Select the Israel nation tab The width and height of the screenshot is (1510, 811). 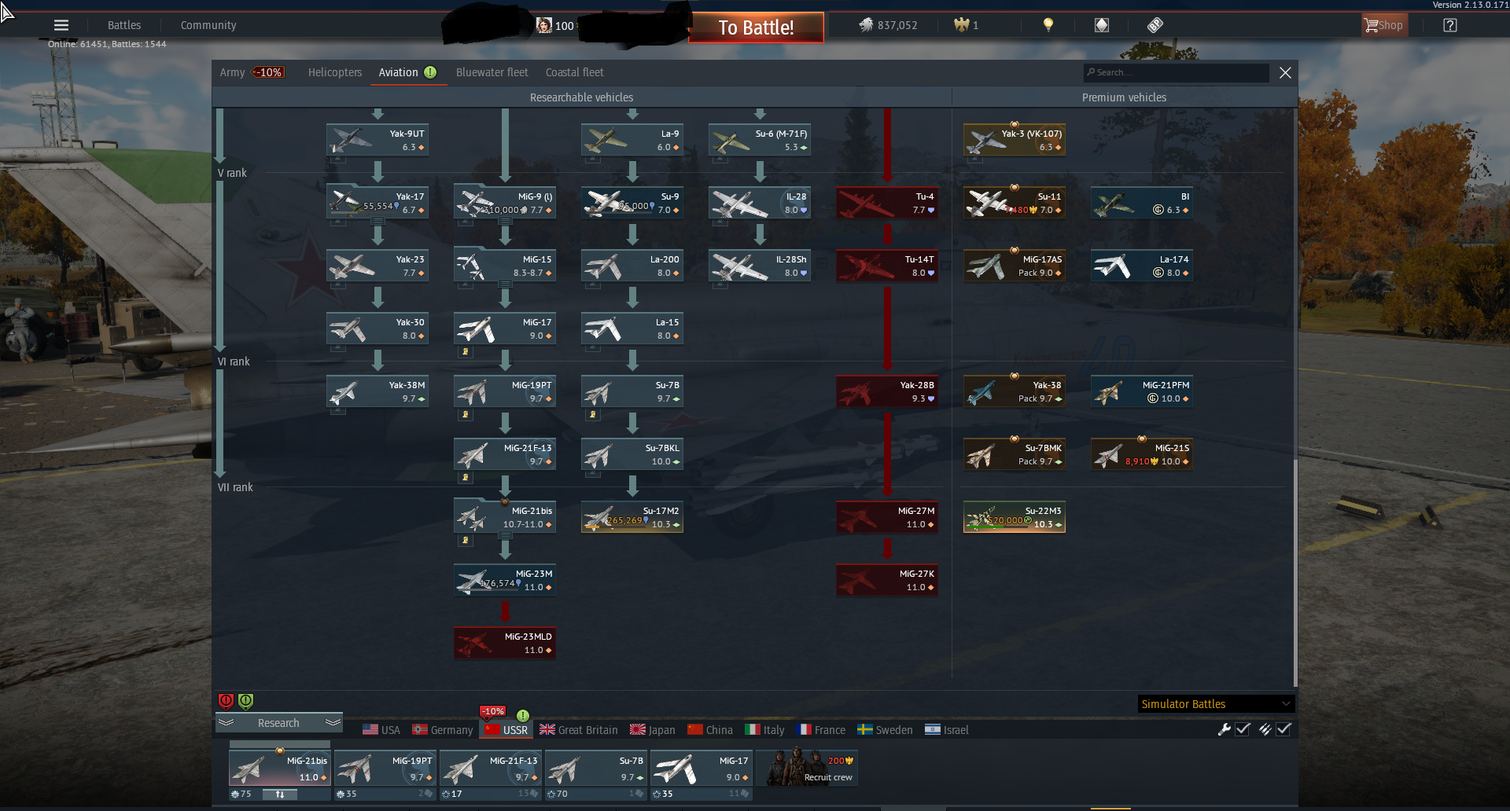click(947, 730)
